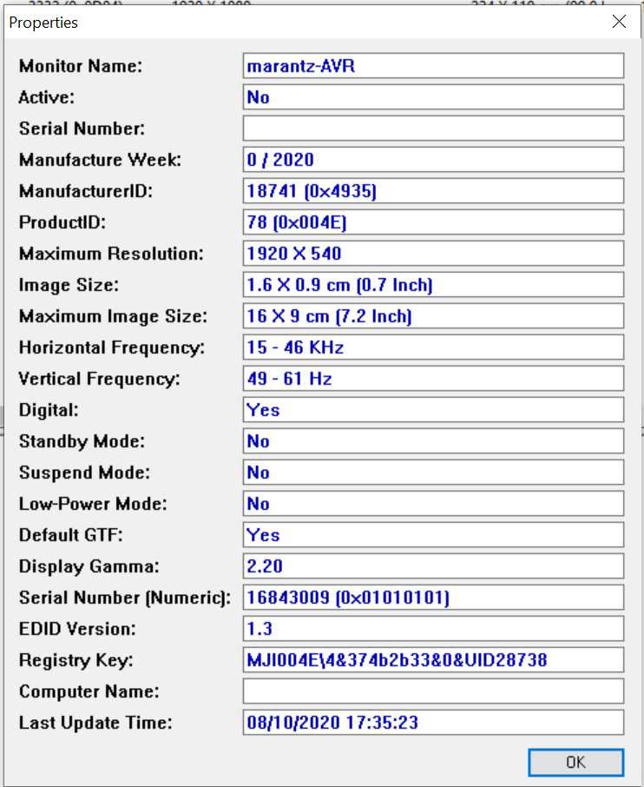Click the 'Maximum Resolution:' label
Viewport: 644px width, 787px height.
point(111,254)
